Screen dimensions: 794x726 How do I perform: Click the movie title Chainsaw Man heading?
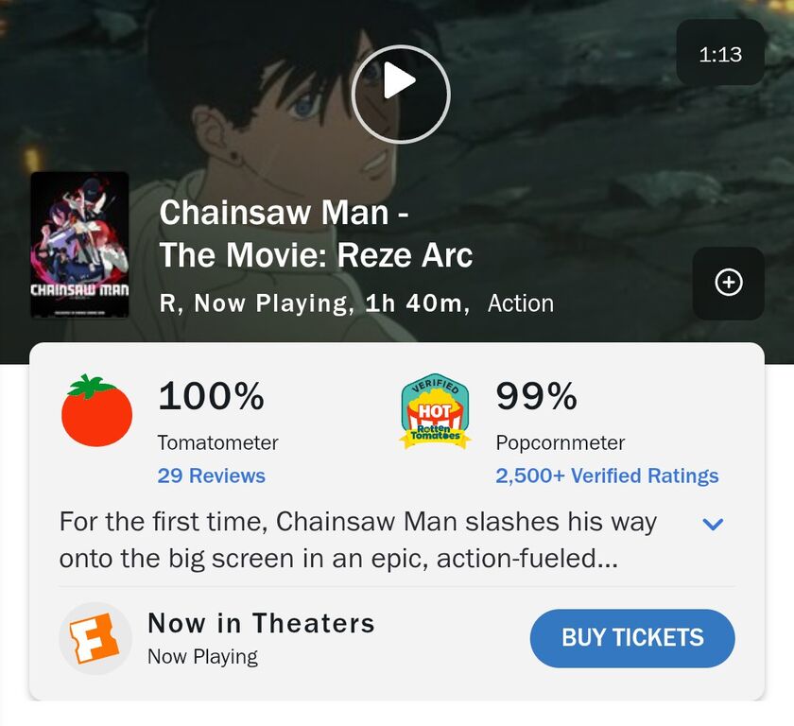(x=316, y=233)
